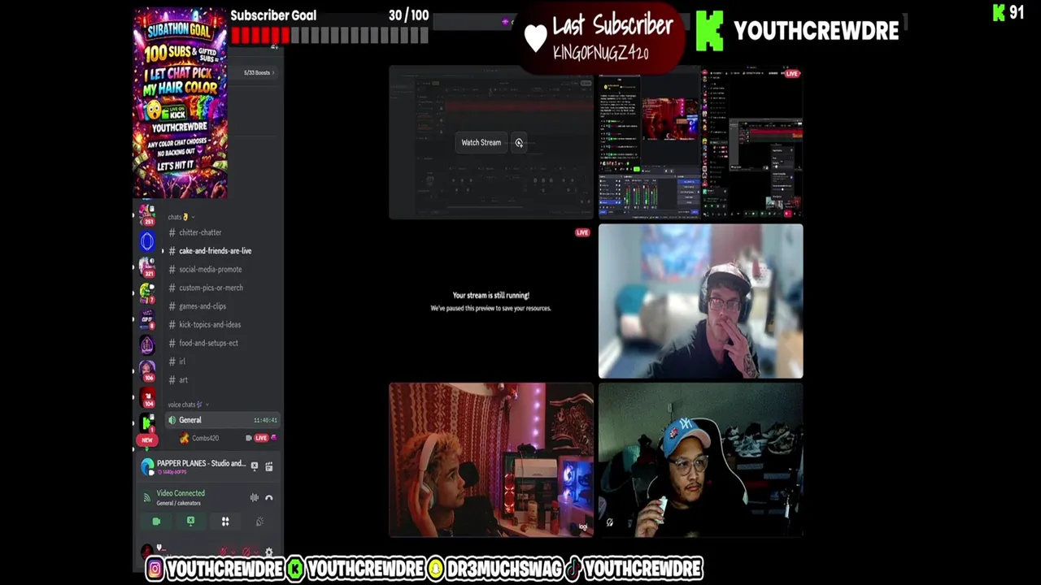
Task: Click the Subathon Goal poster image
Action: click(x=181, y=102)
